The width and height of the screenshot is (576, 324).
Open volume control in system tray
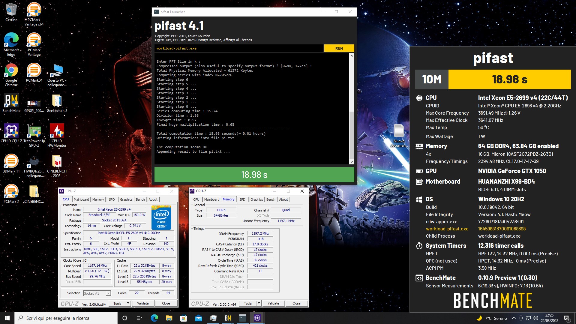tap(535, 318)
